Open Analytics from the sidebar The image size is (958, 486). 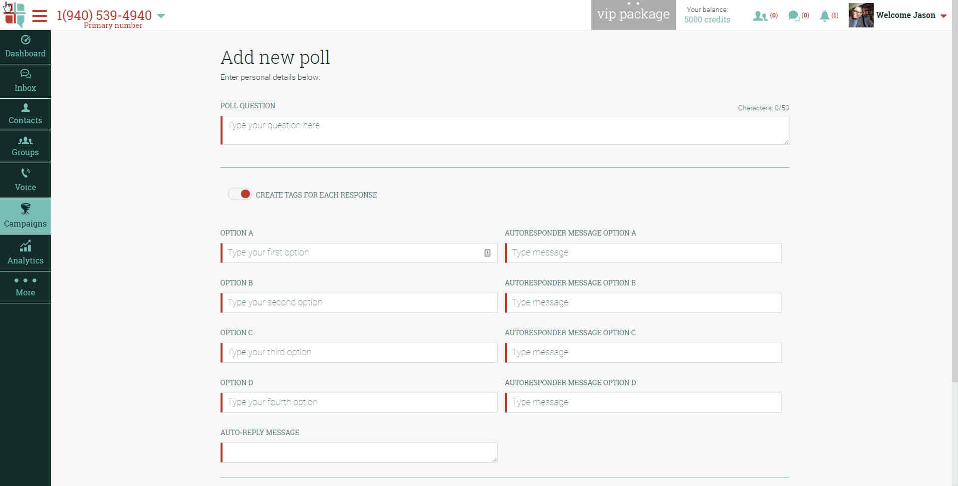pyautogui.click(x=25, y=252)
